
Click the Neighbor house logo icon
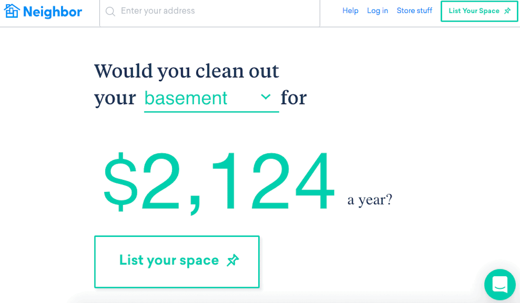(13, 11)
